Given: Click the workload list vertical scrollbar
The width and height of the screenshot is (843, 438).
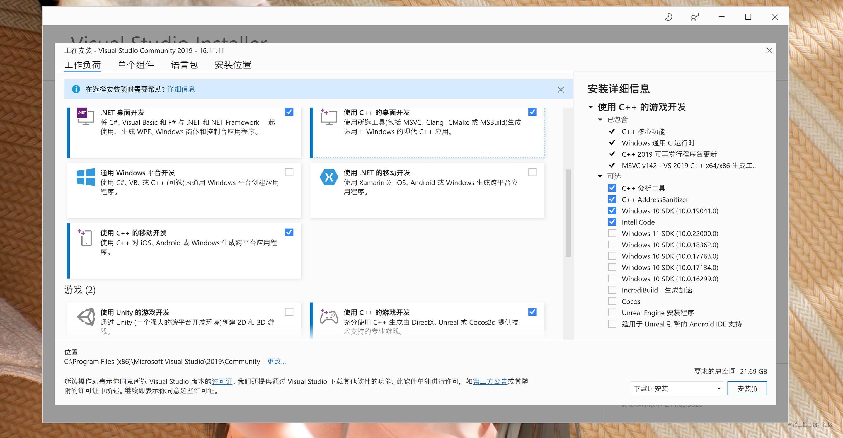Looking at the screenshot, I should pos(568,213).
